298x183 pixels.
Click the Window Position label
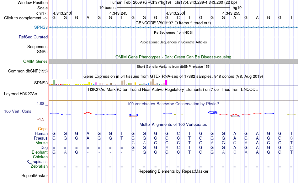click(x=33, y=2)
